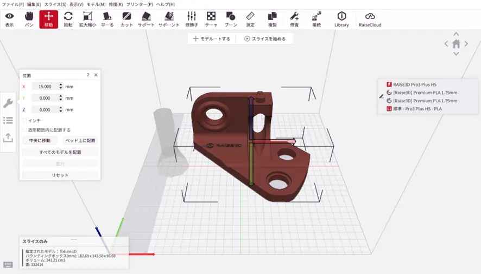Open the RaiseCloud panel

(x=370, y=19)
